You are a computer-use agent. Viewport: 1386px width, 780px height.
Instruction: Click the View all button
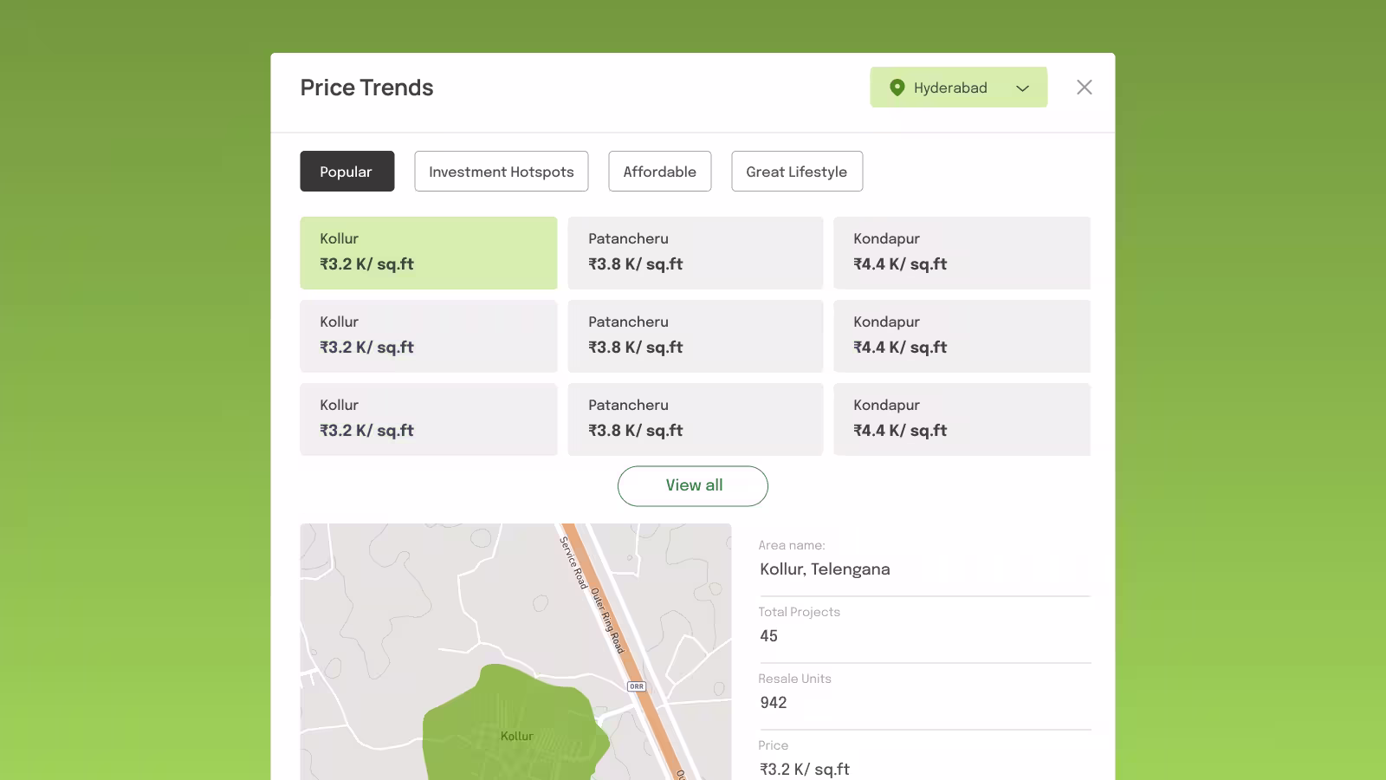point(693,486)
